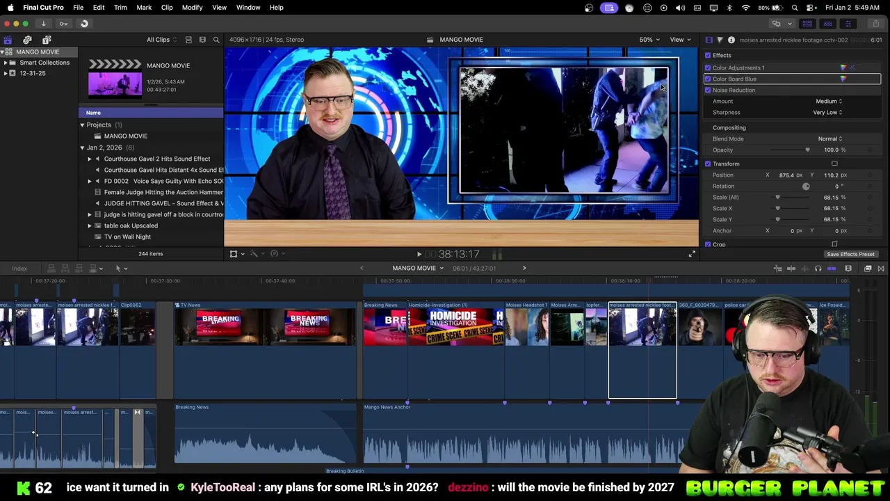Open the All Clips filter dropdown

[x=162, y=40]
